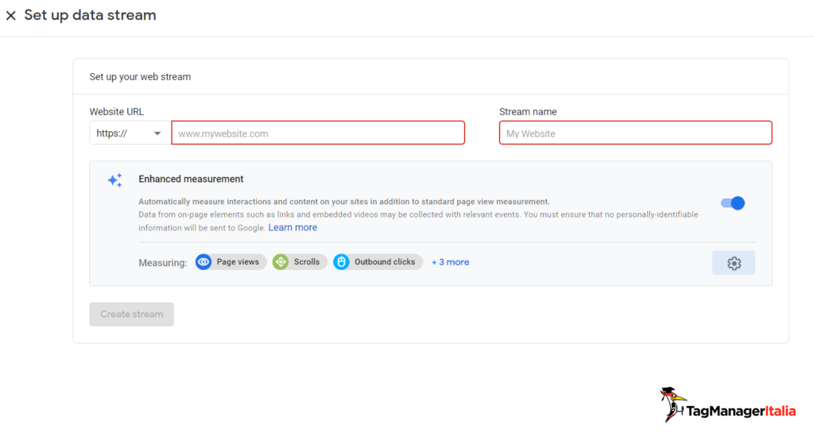Screen dimensions: 814x441
Task: Close the Set up data stream panel
Action: click(11, 16)
